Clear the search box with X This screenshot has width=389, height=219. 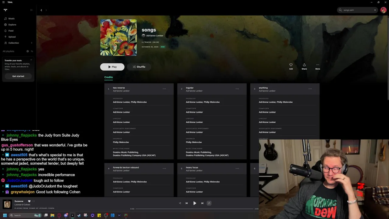coord(375,10)
